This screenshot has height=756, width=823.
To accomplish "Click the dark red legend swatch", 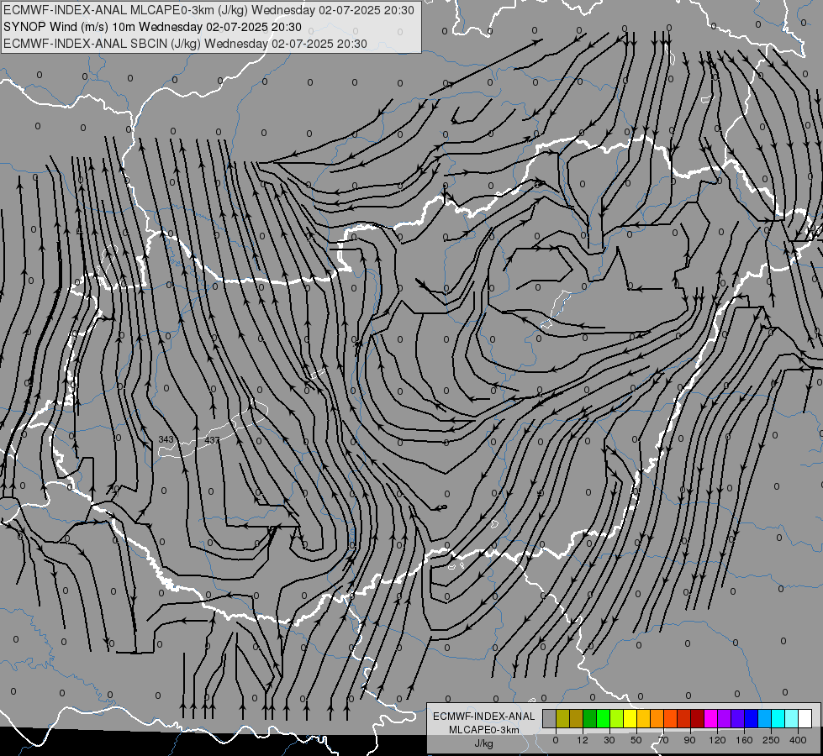I will [698, 718].
